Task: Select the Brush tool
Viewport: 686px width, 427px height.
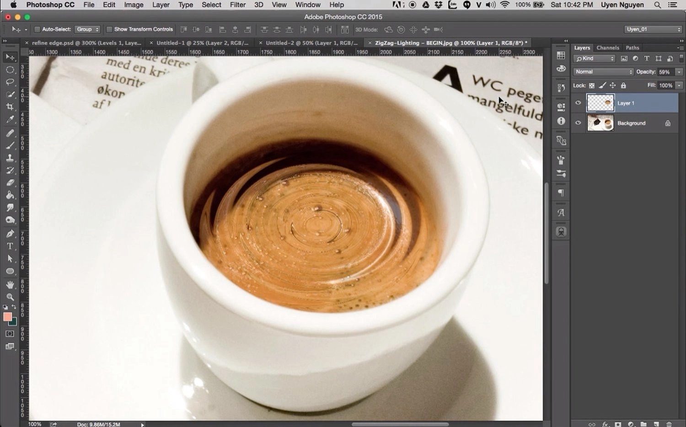Action: 10,145
